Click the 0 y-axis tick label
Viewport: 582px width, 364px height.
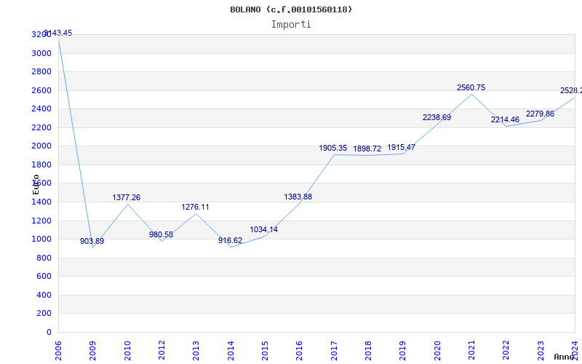(x=49, y=332)
